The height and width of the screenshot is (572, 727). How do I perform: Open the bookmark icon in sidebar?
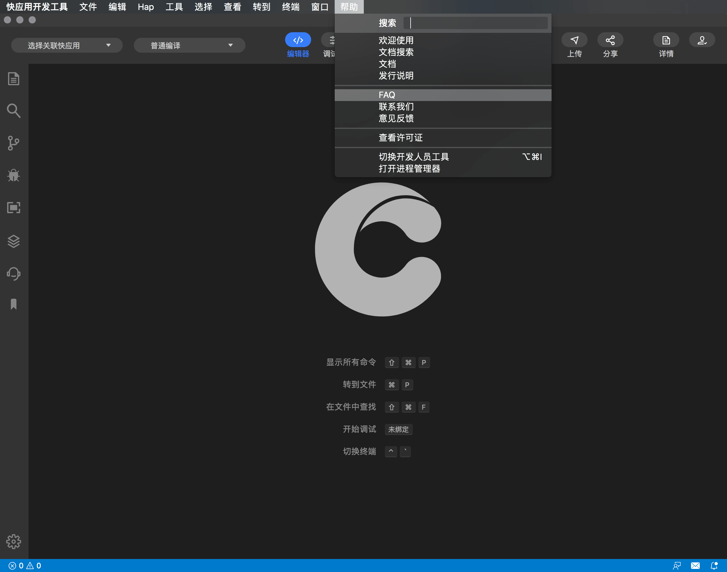point(14,304)
